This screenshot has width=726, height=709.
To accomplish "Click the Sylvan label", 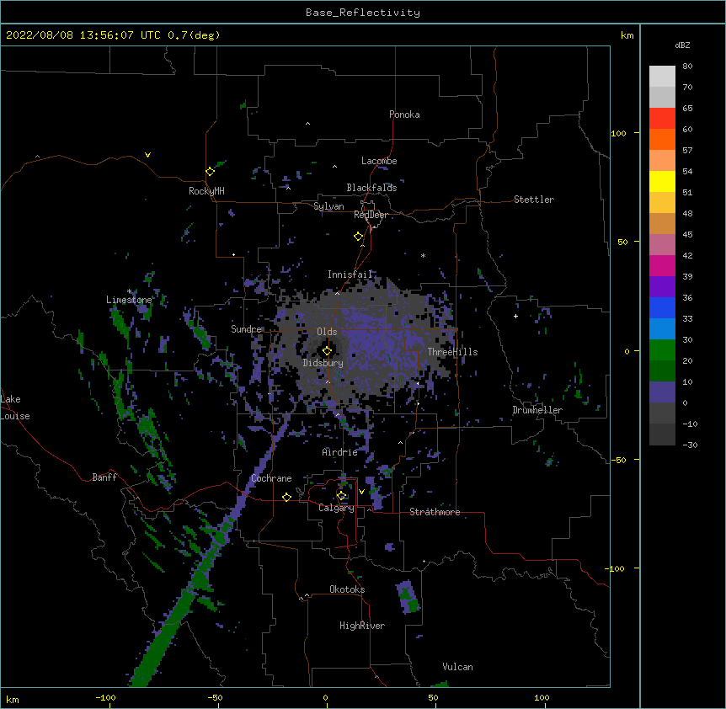I will 328,206.
